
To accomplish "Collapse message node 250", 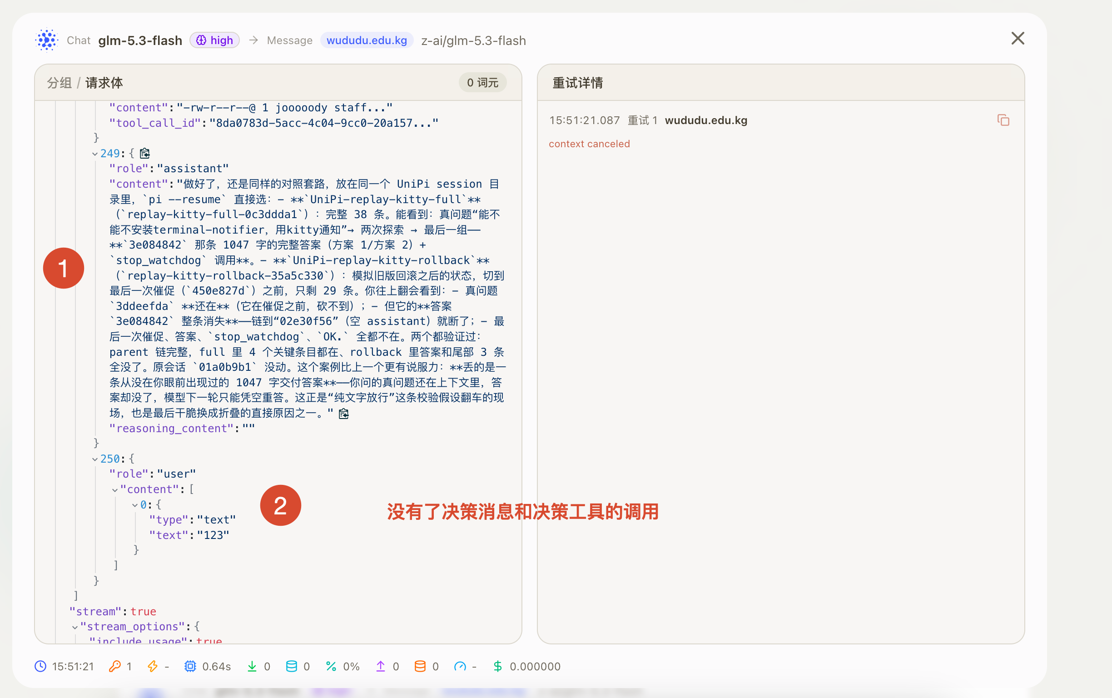I will (x=94, y=459).
